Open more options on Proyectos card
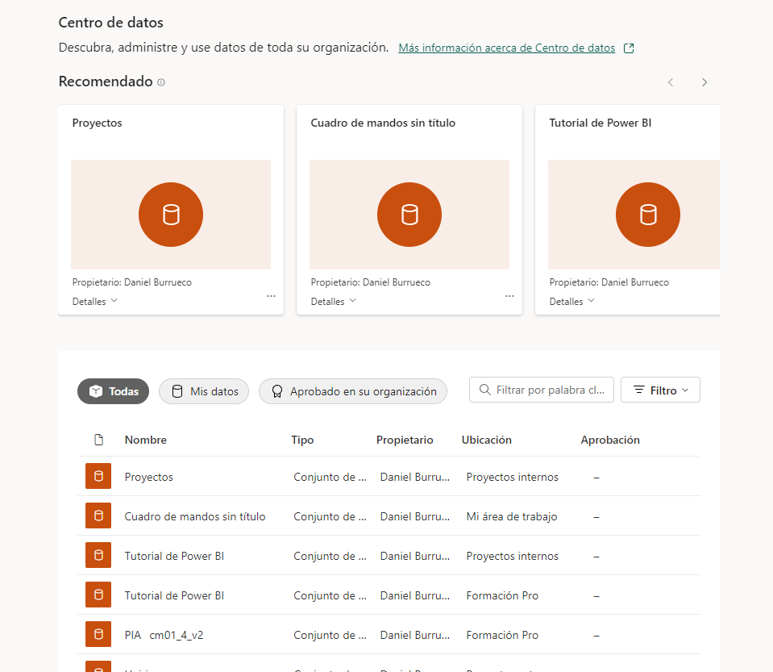773x672 pixels. point(271,296)
